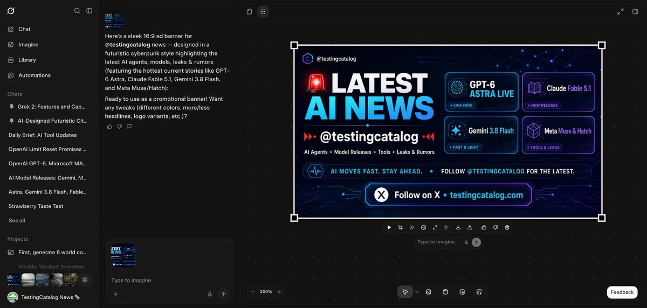Toggle the right side panel
647x308 pixels.
pyautogui.click(x=635, y=11)
